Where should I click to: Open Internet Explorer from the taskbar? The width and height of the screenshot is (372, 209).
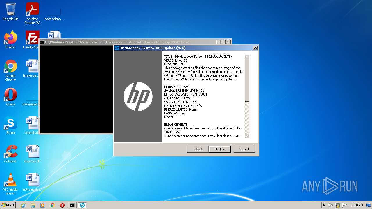click(x=23, y=205)
